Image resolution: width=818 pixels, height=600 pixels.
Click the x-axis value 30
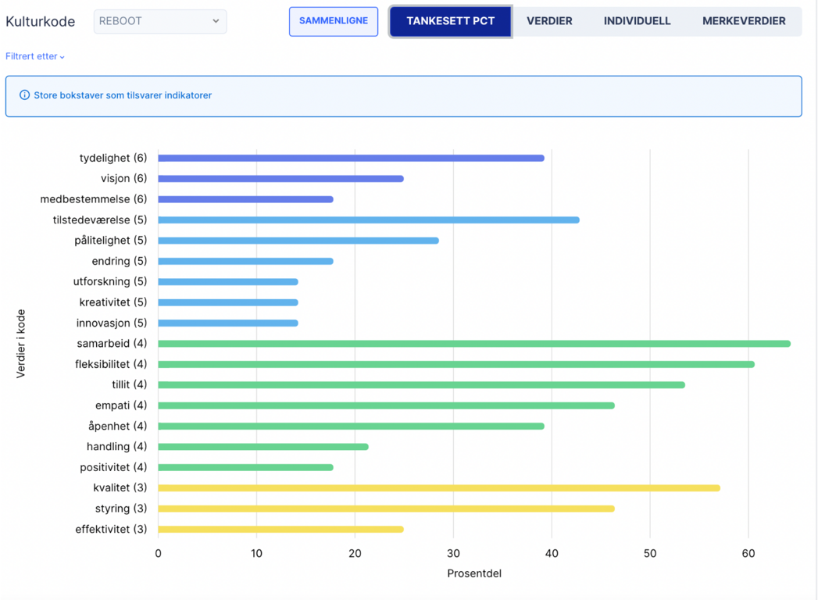coord(453,554)
